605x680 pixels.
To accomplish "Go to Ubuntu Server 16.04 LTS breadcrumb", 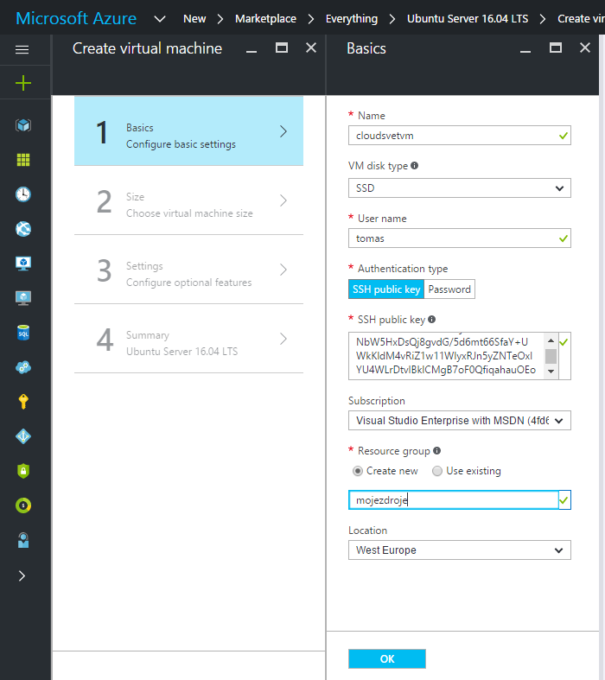I will [468, 19].
